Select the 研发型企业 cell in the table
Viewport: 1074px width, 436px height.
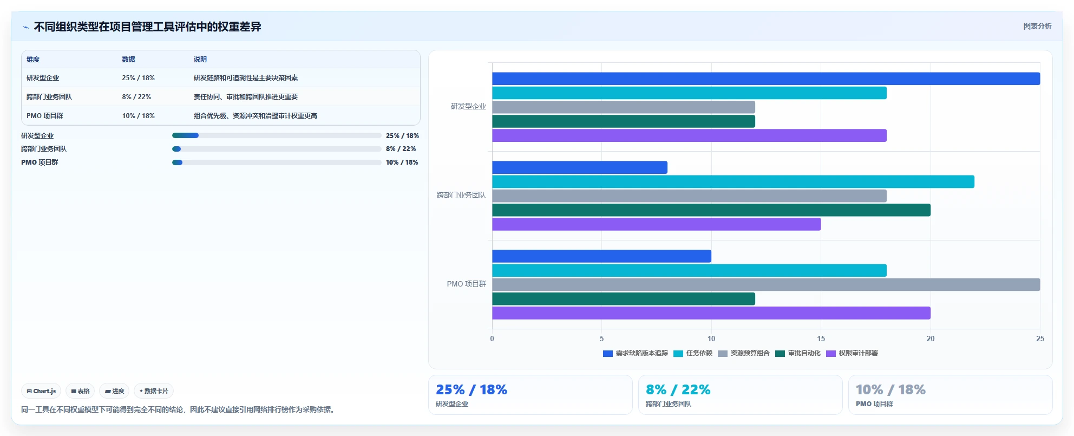tap(43, 78)
